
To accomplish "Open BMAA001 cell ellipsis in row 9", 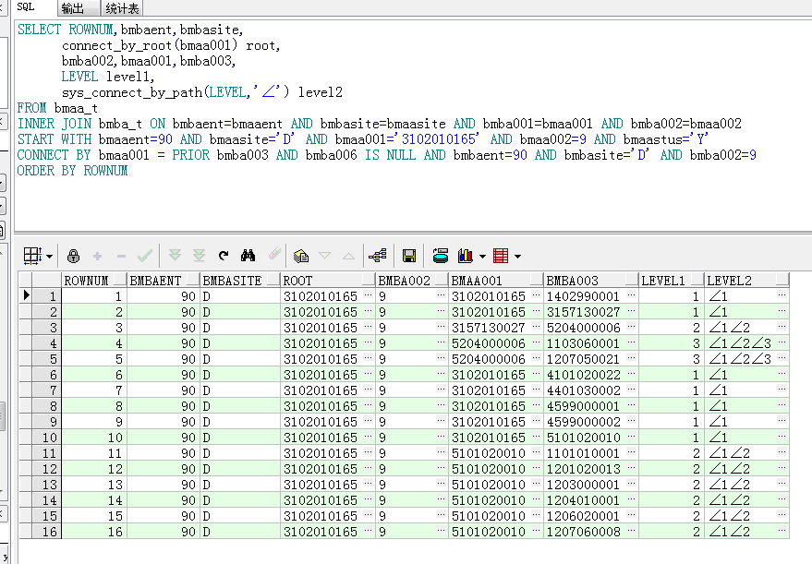I will [x=537, y=421].
